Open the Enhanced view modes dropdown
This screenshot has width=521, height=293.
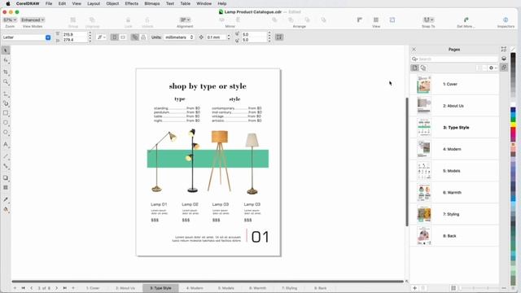coord(33,20)
